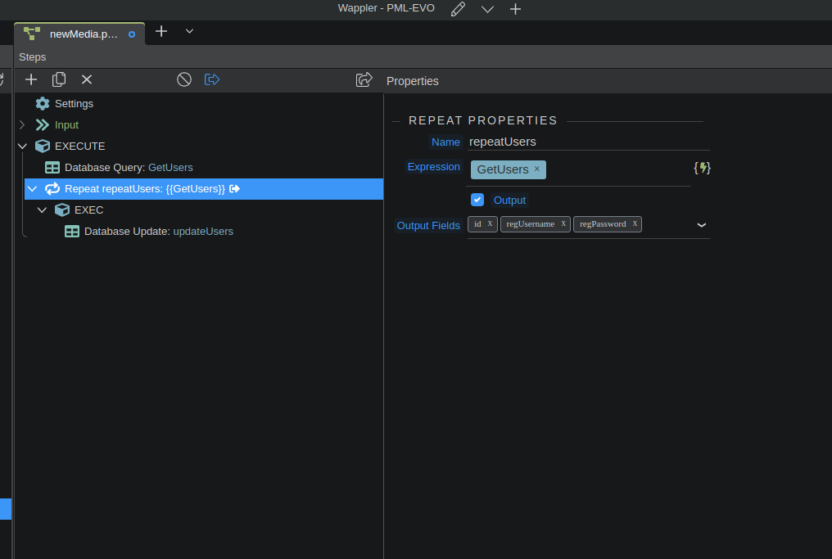
Task: Click the Expression label
Action: (x=433, y=166)
